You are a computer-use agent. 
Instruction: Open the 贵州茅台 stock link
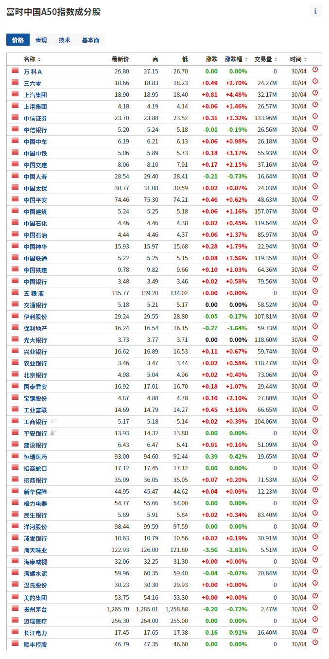(35, 609)
